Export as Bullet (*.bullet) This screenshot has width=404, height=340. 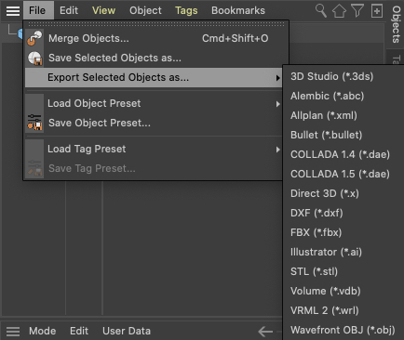pos(343,135)
